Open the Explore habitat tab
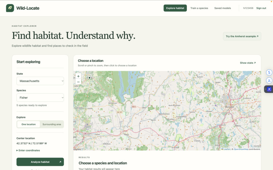Screen dimensions: 273x170 (x=175, y=8)
